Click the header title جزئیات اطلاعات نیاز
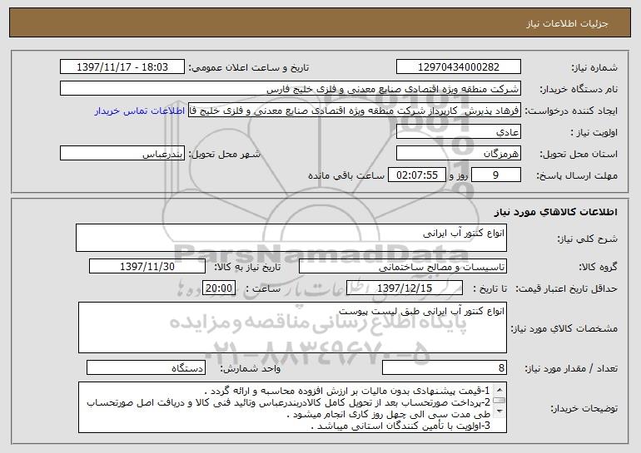 click(567, 23)
